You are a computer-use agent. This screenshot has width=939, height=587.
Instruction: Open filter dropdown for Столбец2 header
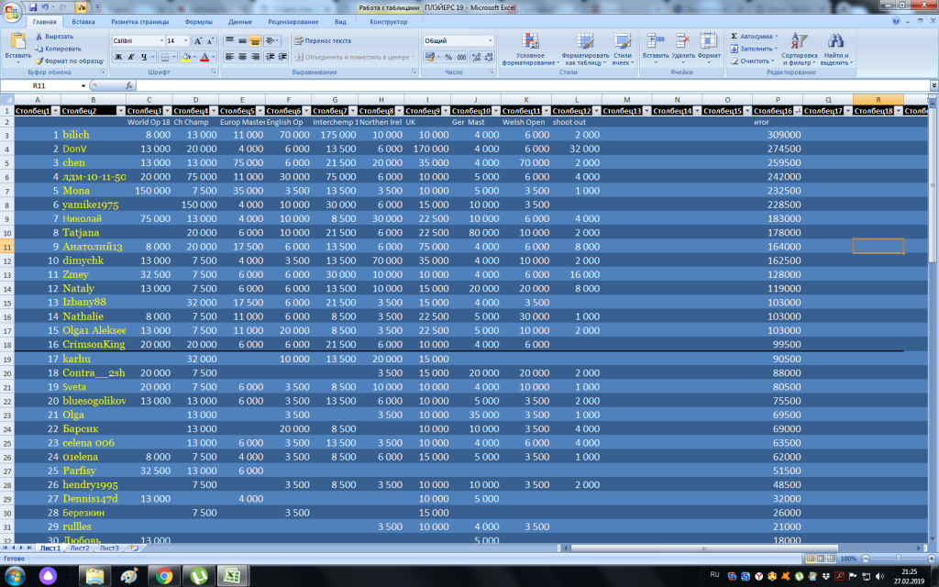(120, 110)
